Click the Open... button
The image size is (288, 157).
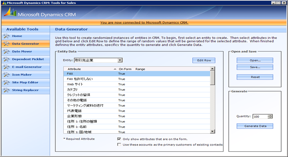pos(255,60)
